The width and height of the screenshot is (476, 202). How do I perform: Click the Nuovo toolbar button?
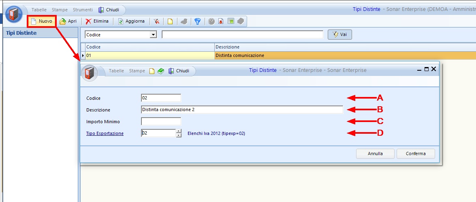(x=41, y=21)
